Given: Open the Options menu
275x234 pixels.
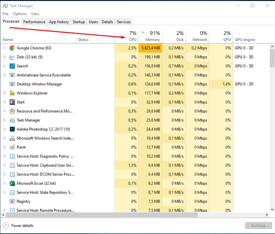Looking at the screenshot, I should click(x=20, y=14).
